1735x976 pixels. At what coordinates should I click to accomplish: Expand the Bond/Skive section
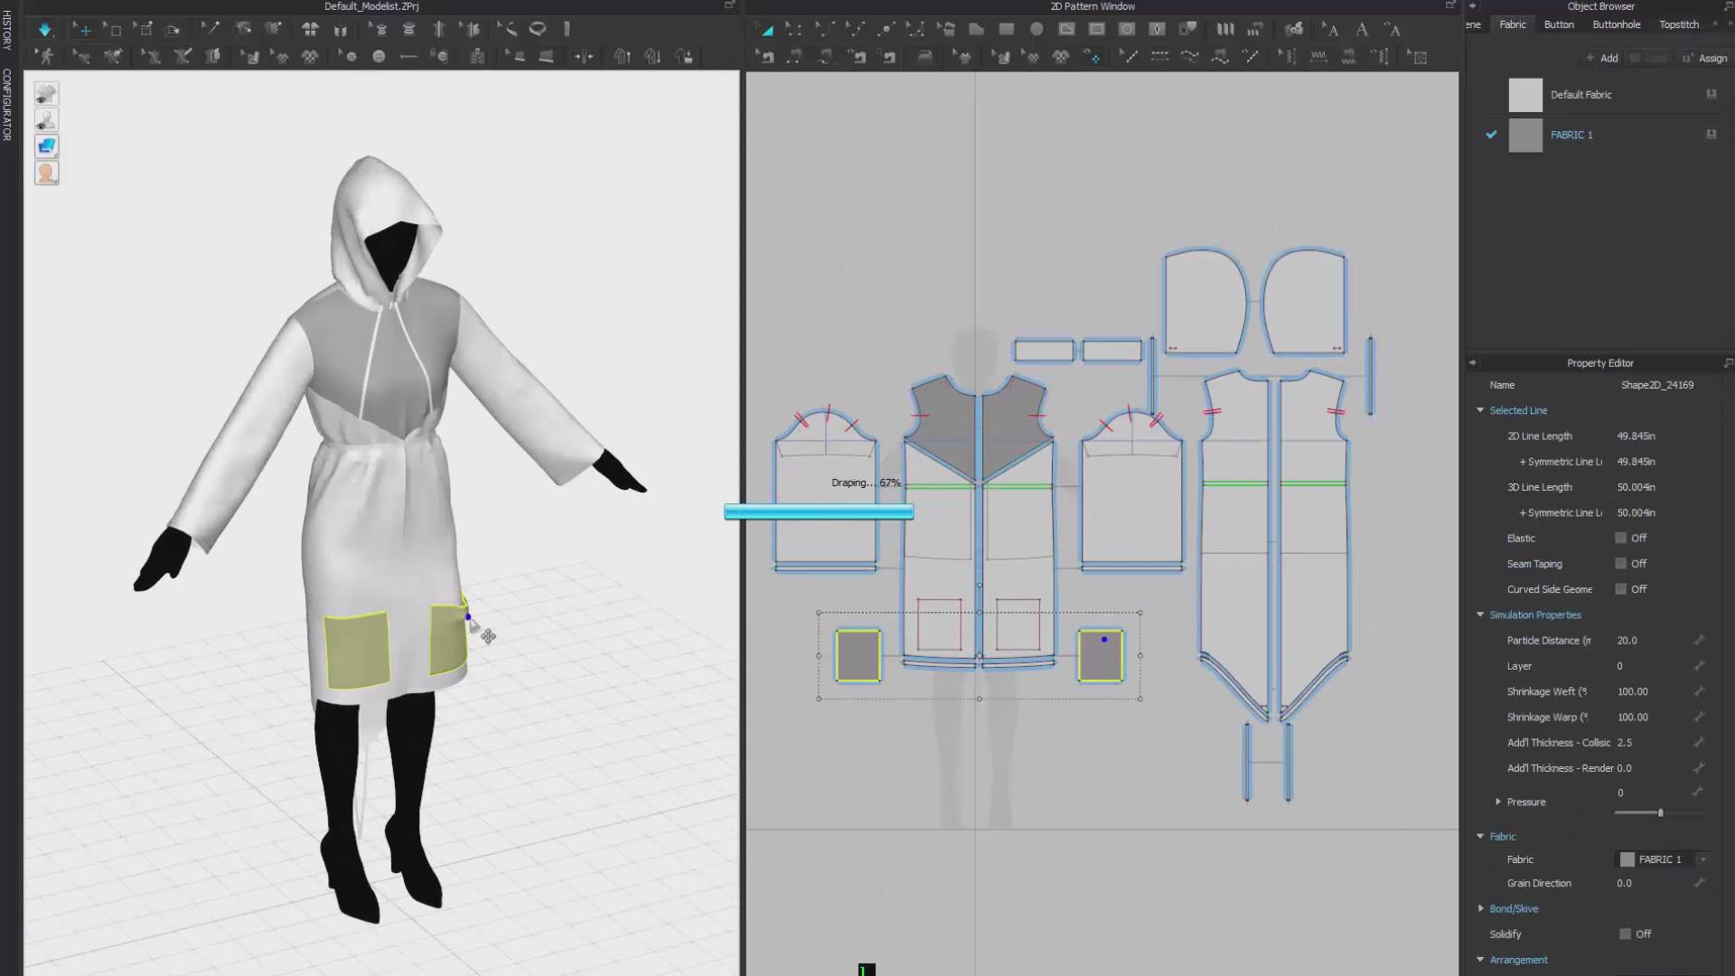pos(1480,908)
